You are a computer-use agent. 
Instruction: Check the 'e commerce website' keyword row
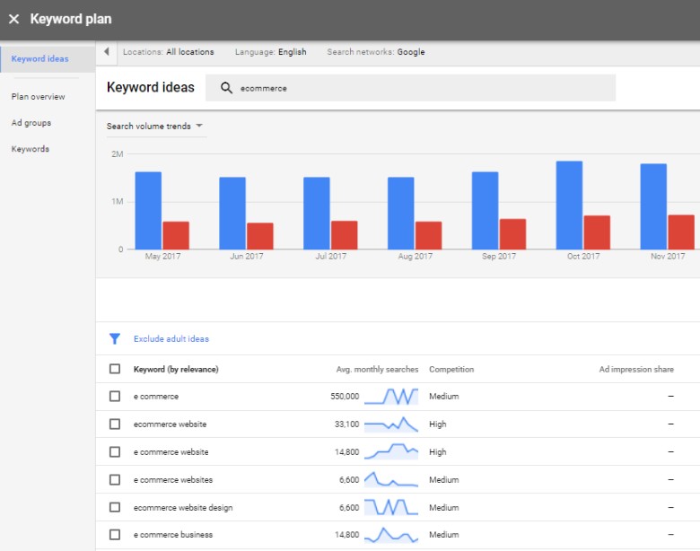[x=115, y=452]
